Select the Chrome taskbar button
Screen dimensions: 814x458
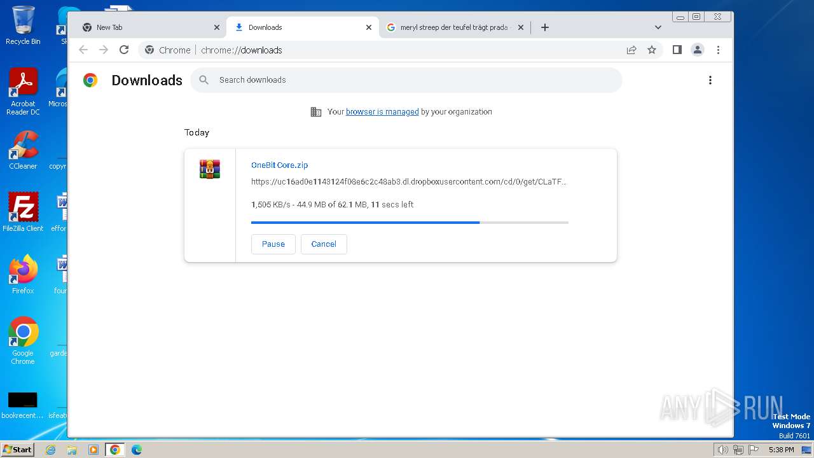point(114,450)
